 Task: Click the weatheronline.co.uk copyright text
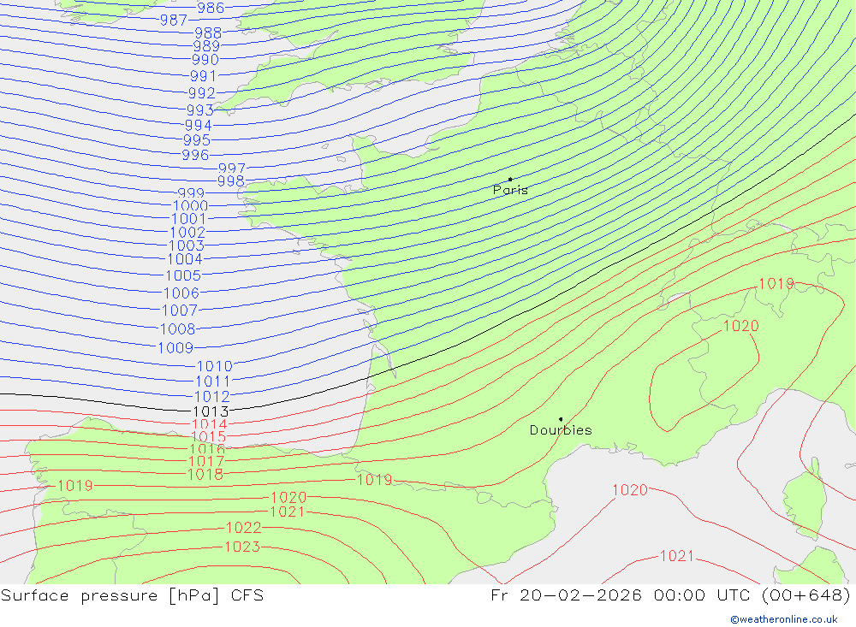point(784,619)
